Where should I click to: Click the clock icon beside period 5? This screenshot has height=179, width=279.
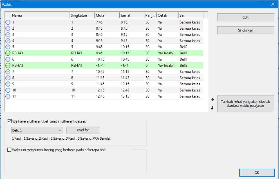[x=8, y=47]
